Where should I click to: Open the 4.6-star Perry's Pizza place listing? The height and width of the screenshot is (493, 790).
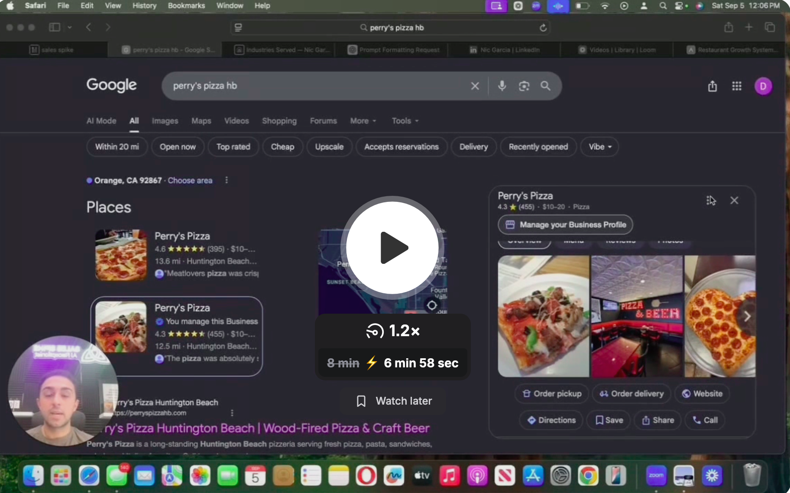tap(177, 255)
